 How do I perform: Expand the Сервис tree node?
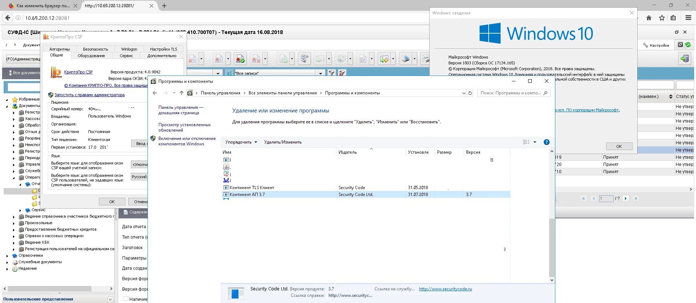click(x=20, y=210)
